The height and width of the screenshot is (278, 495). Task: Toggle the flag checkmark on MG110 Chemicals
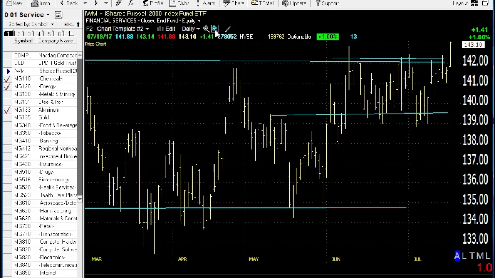7,79
